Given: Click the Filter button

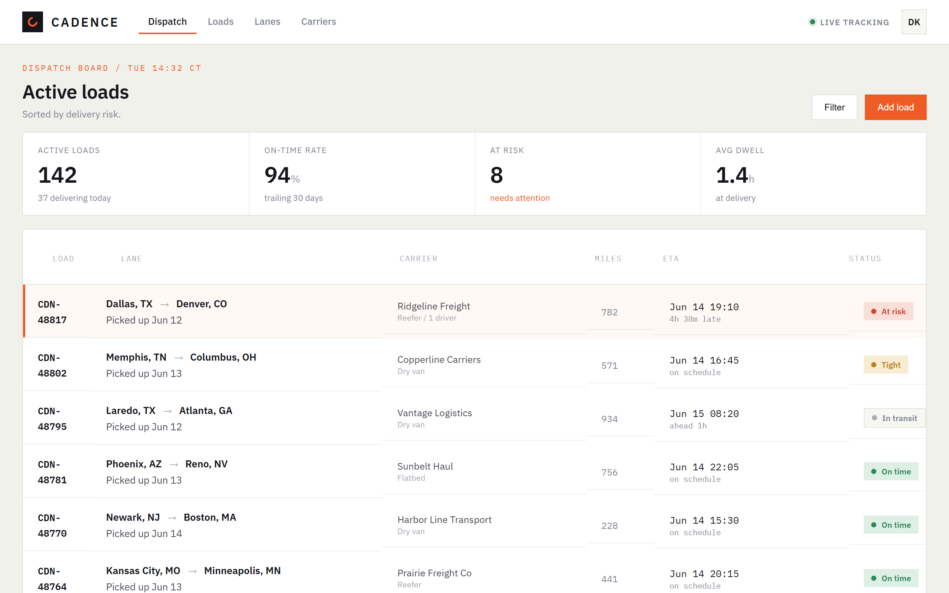Looking at the screenshot, I should [x=834, y=107].
